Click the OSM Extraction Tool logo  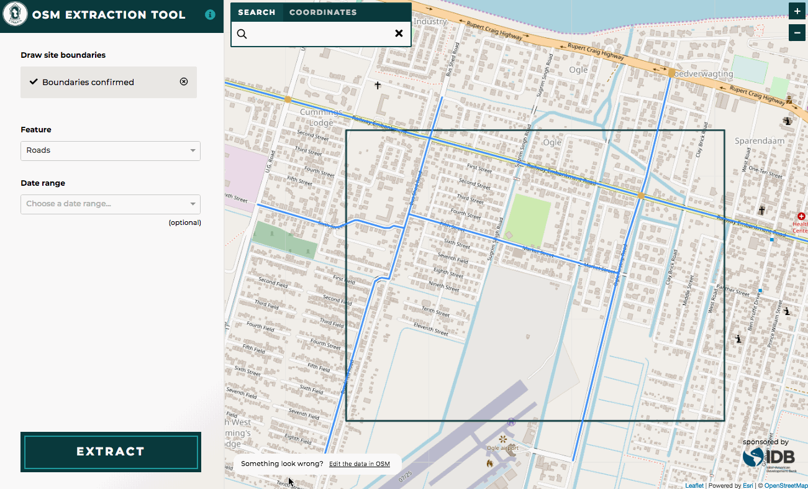[15, 15]
